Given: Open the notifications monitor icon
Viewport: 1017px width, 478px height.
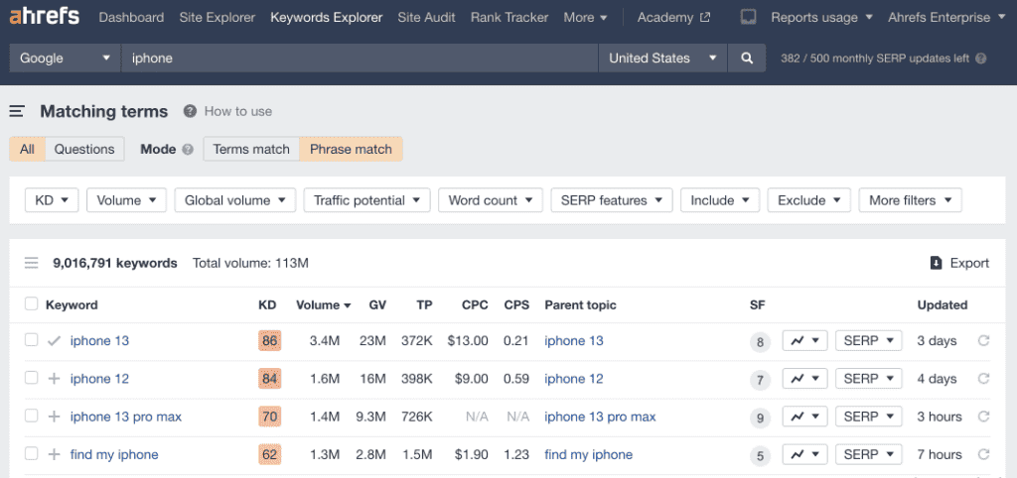Looking at the screenshot, I should tap(749, 18).
